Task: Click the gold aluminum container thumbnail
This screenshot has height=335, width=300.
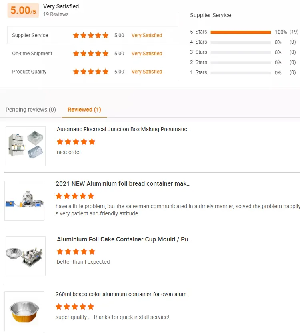Action: tap(24, 311)
